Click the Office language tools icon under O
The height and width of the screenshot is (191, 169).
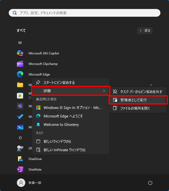pos(20,148)
